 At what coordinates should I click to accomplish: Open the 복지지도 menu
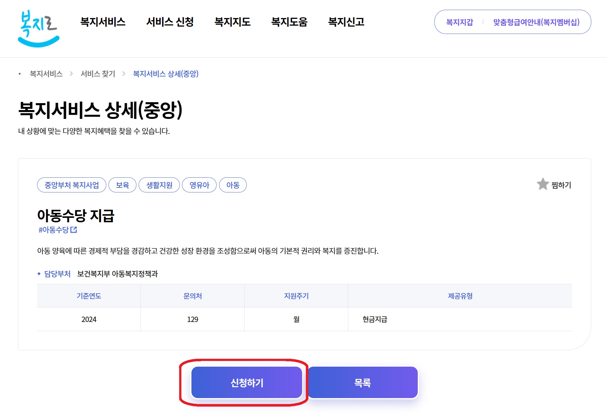(x=232, y=22)
